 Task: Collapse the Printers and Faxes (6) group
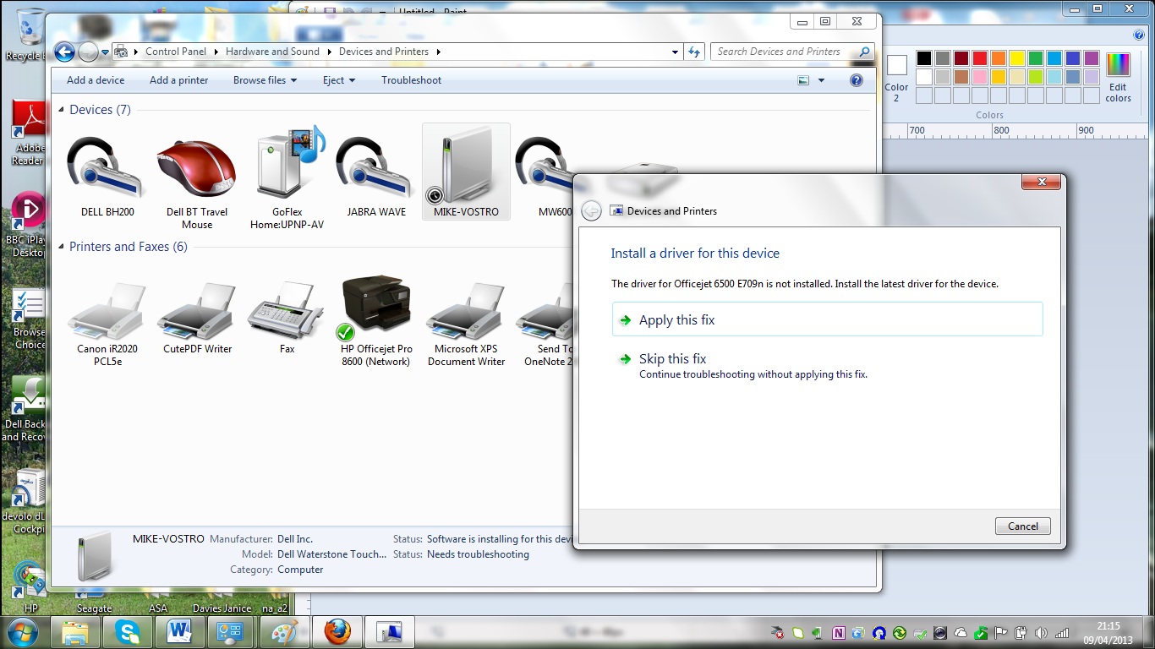62,247
